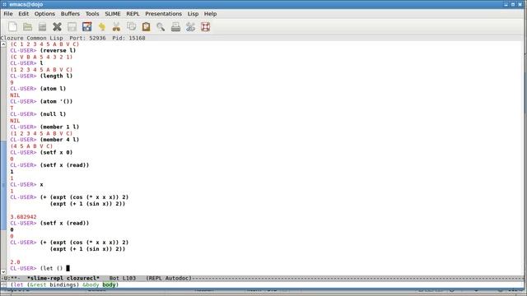Open the SLIME menu
The height and width of the screenshot is (296, 527).
point(113,14)
